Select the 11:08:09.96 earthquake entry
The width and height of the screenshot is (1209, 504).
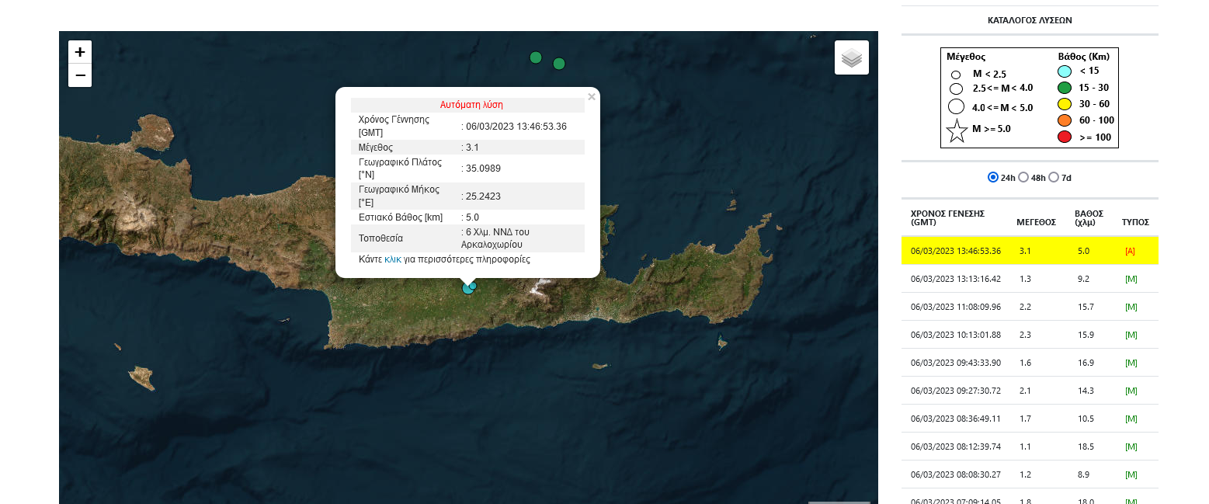(955, 307)
